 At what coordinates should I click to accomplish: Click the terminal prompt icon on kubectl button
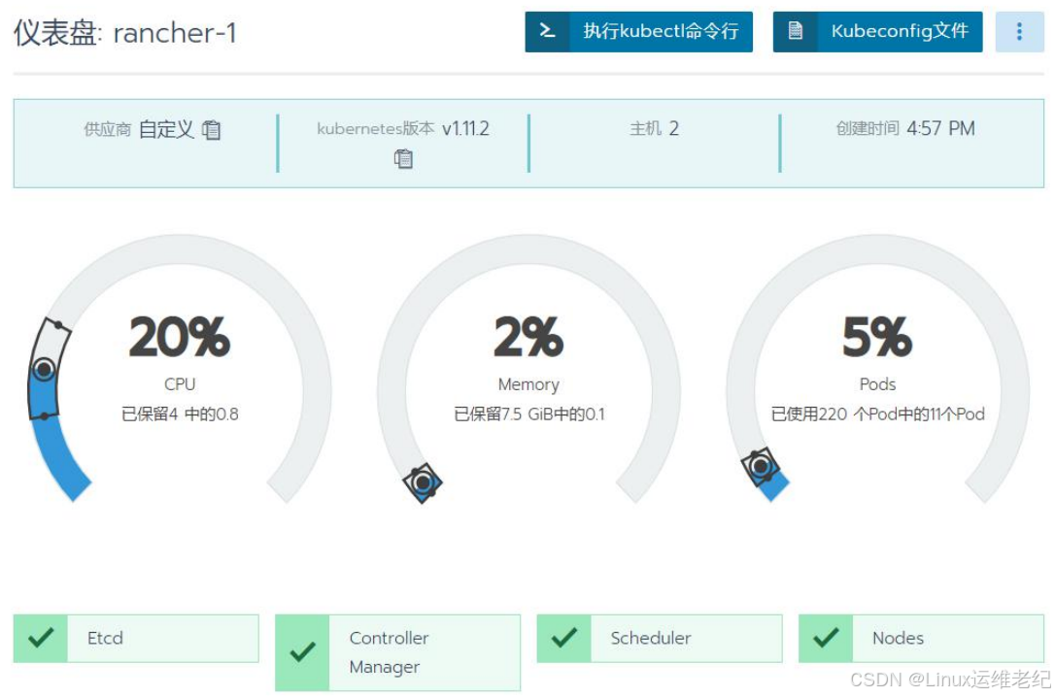pos(548,31)
